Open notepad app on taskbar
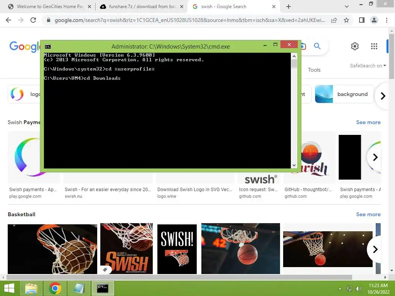The height and width of the screenshot is (296, 395). point(79,288)
